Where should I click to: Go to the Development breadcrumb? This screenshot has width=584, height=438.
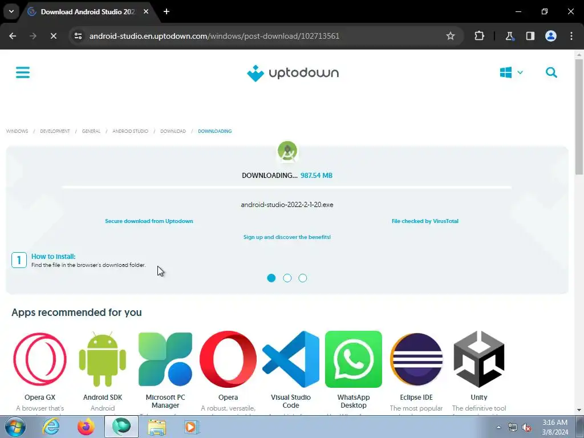pyautogui.click(x=55, y=131)
